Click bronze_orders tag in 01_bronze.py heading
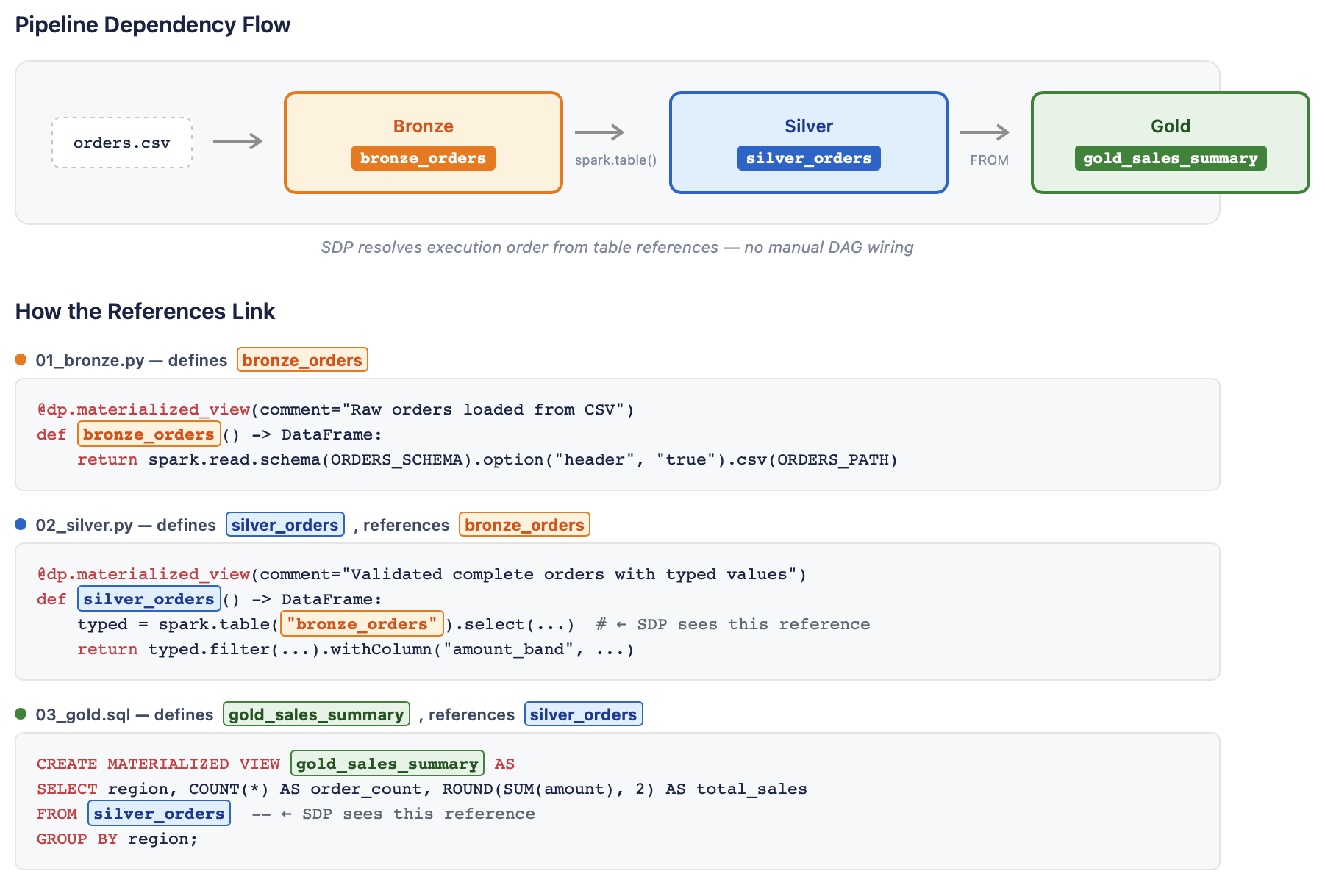This screenshot has height=885, width=1325. [302, 359]
